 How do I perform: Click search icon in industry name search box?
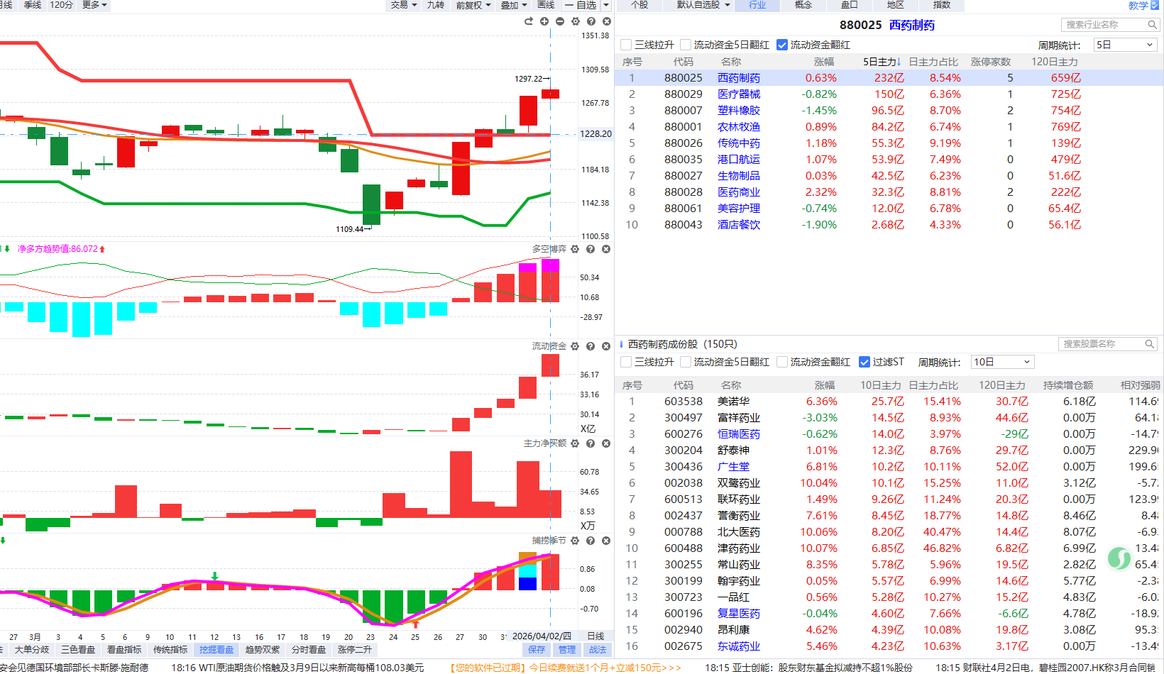1153,25
